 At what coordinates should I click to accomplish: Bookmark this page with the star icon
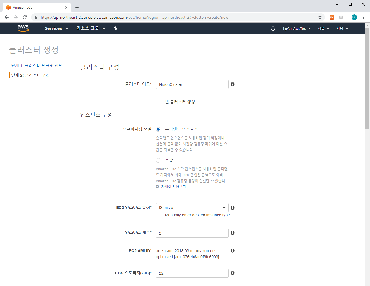click(x=320, y=17)
